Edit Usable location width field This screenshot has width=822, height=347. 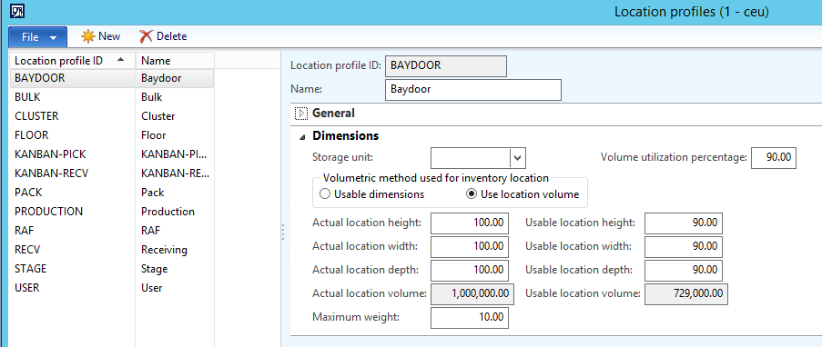click(x=684, y=246)
